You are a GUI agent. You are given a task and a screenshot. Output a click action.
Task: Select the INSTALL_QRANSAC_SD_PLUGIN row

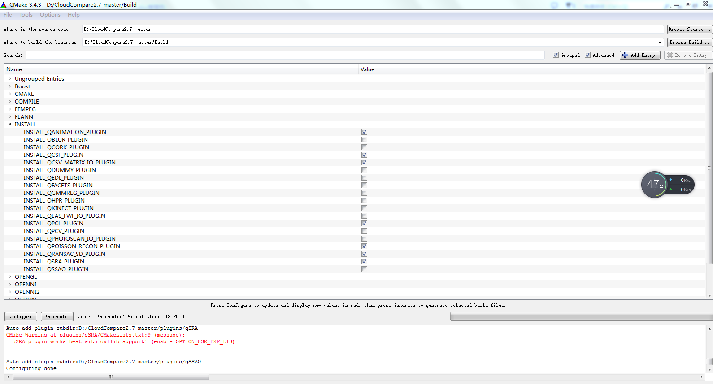pos(355,254)
